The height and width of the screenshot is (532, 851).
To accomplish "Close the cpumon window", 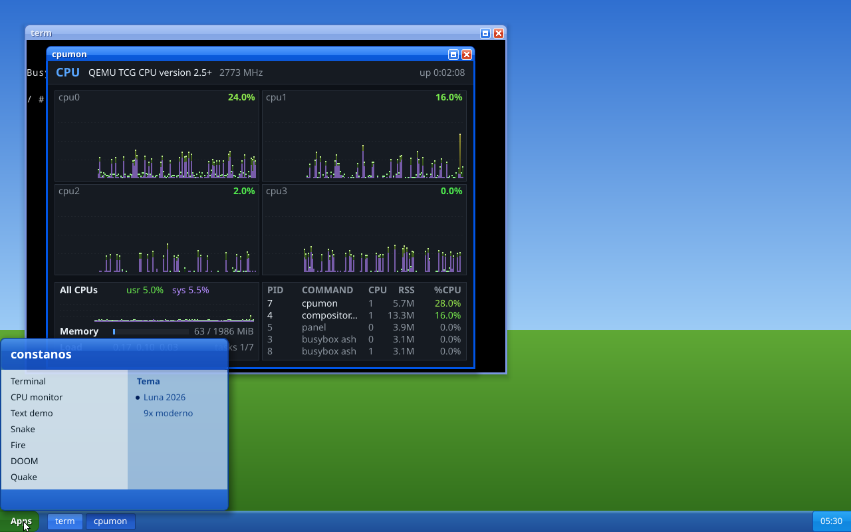I will [467, 55].
